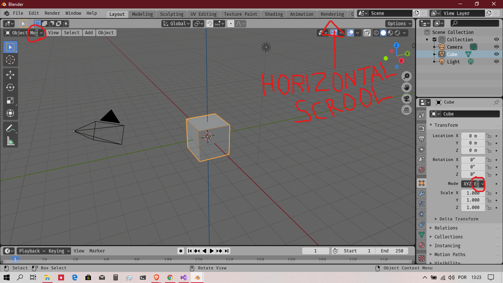This screenshot has width=503, height=283.
Task: Open the UV Editing workspace tab
Action: [x=203, y=14]
